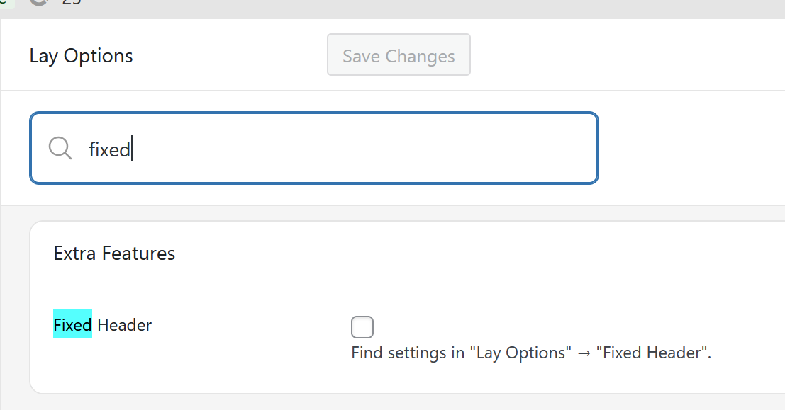Click empty gray top bar area
The width and height of the screenshot is (785, 410).
point(425,7)
